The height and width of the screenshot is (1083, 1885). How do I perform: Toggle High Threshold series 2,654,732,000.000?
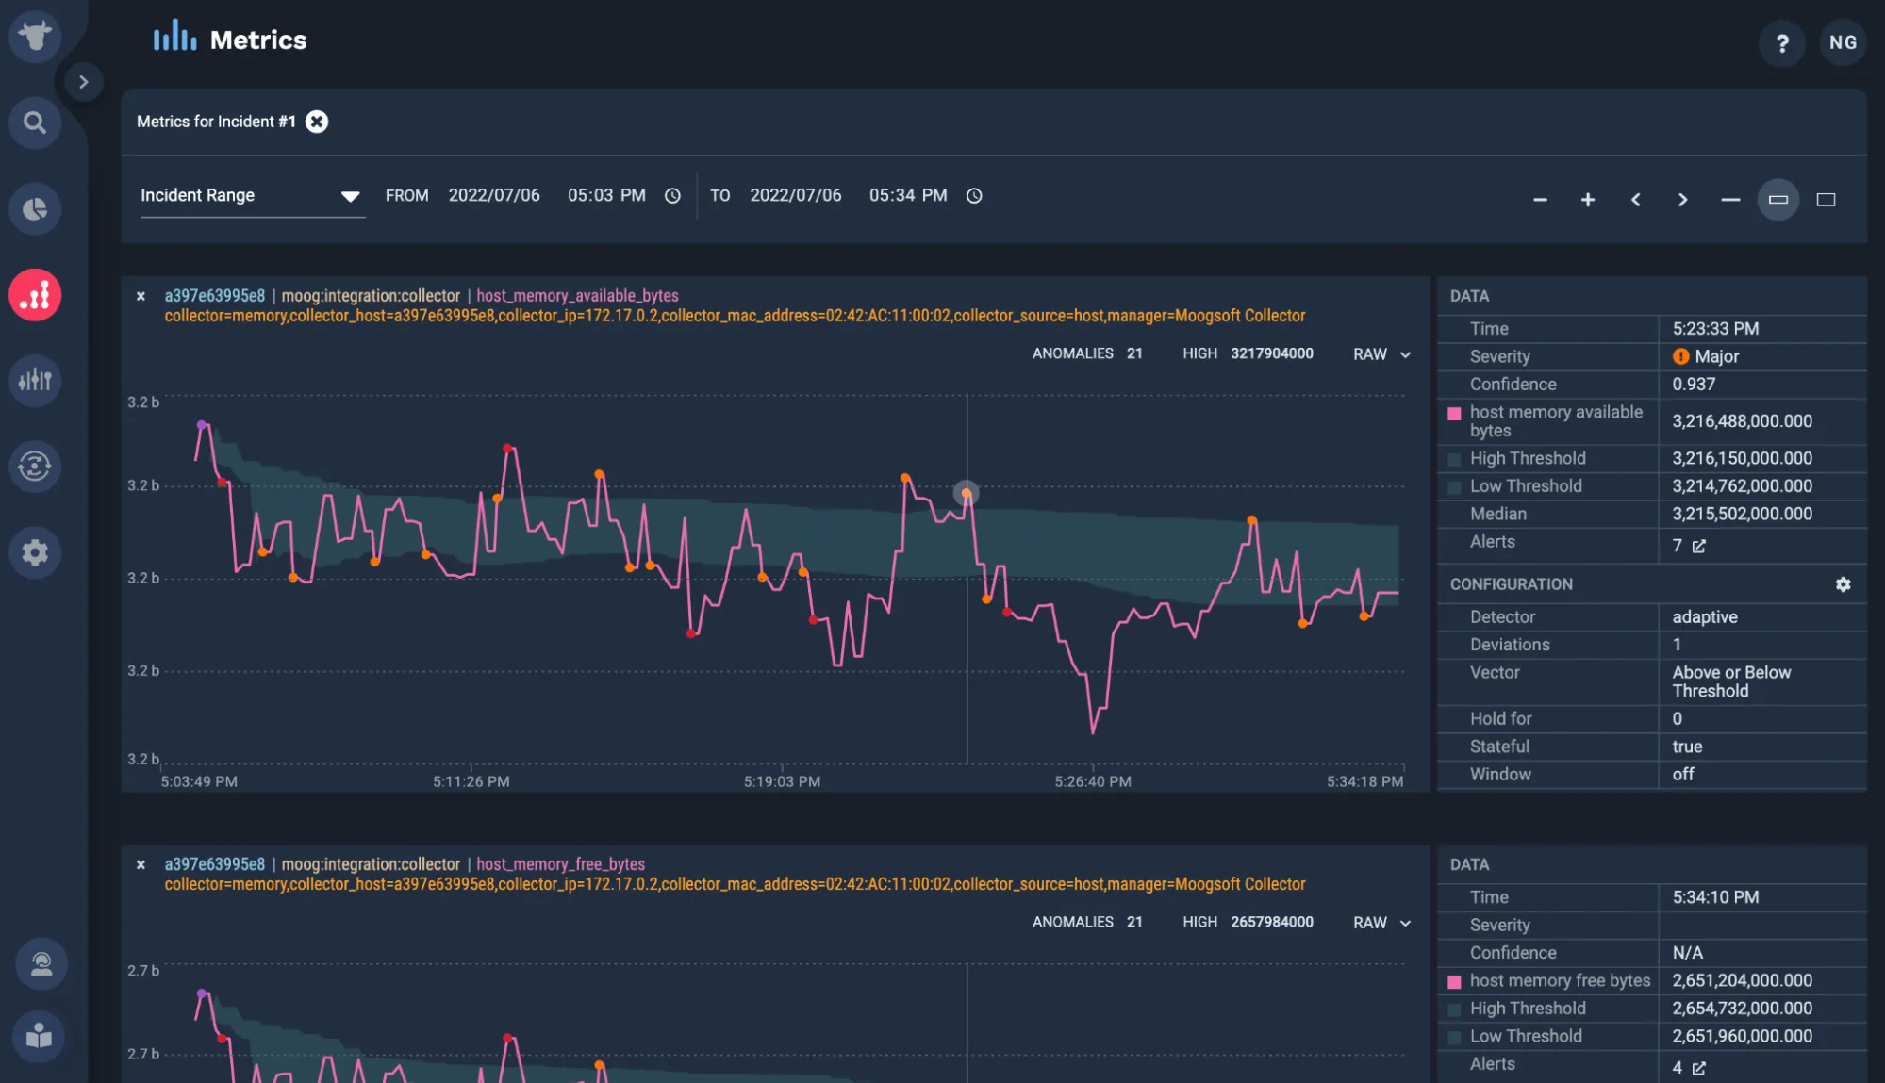pos(1454,1009)
